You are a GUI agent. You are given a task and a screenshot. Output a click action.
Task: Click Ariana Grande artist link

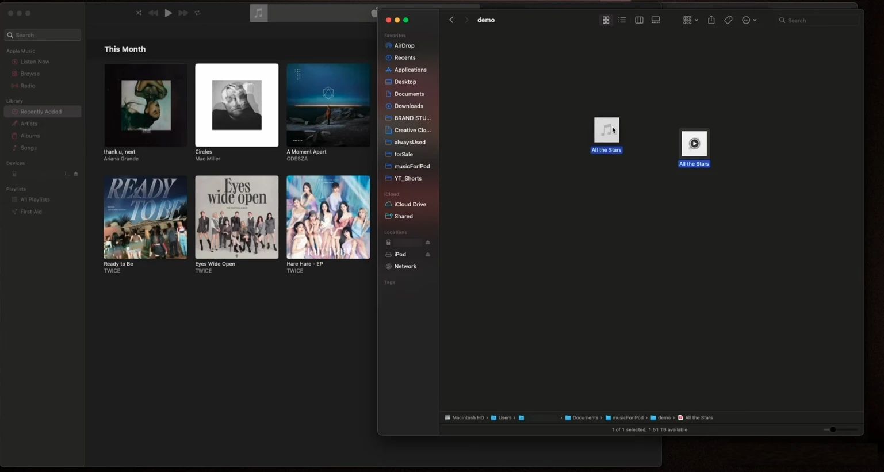121,159
